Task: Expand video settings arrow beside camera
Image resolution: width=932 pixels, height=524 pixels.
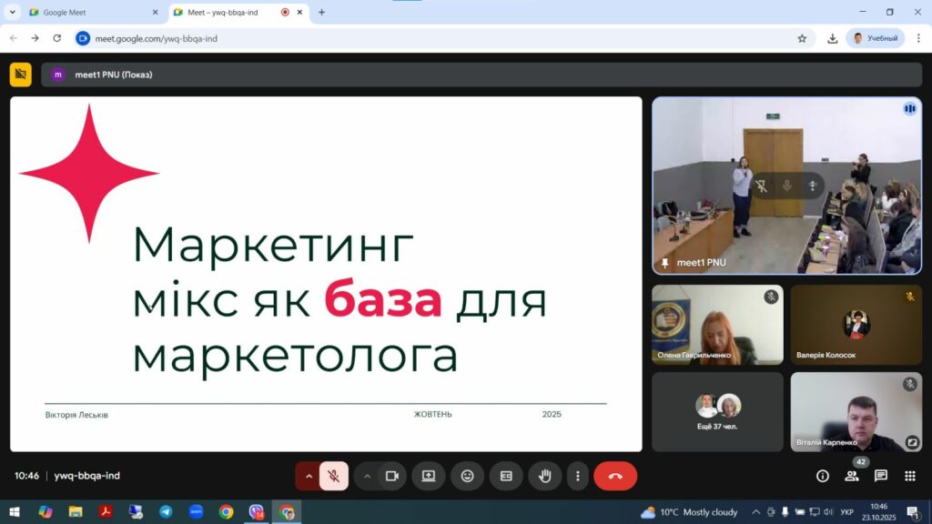Action: [368, 476]
